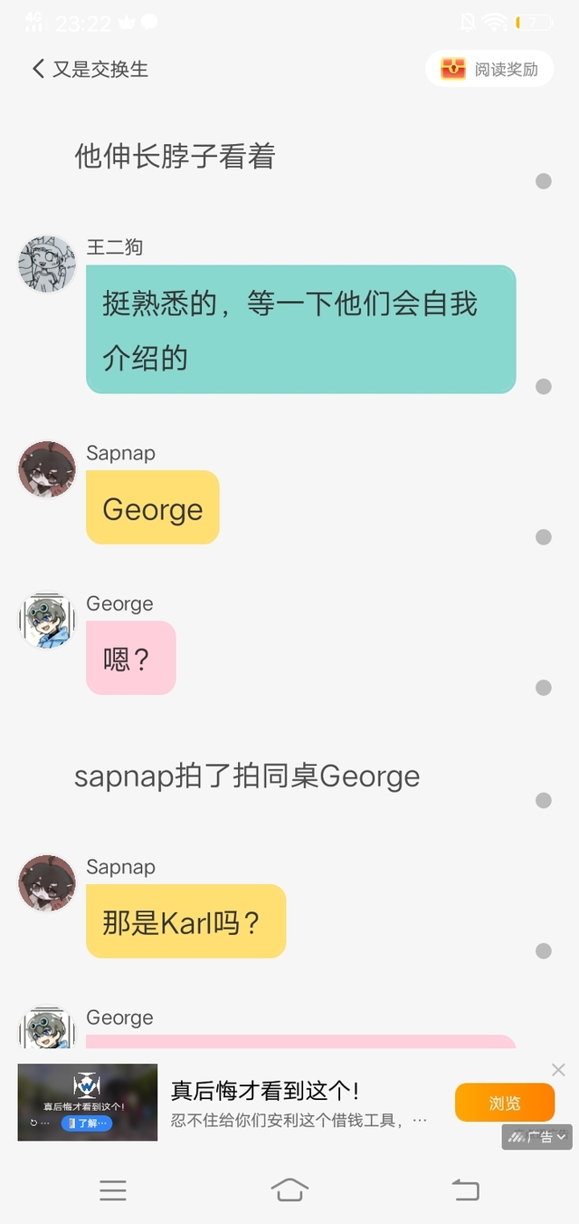This screenshot has width=579, height=1224.
Task: Tap the back arrow beside 又是交换生
Action: point(38,69)
